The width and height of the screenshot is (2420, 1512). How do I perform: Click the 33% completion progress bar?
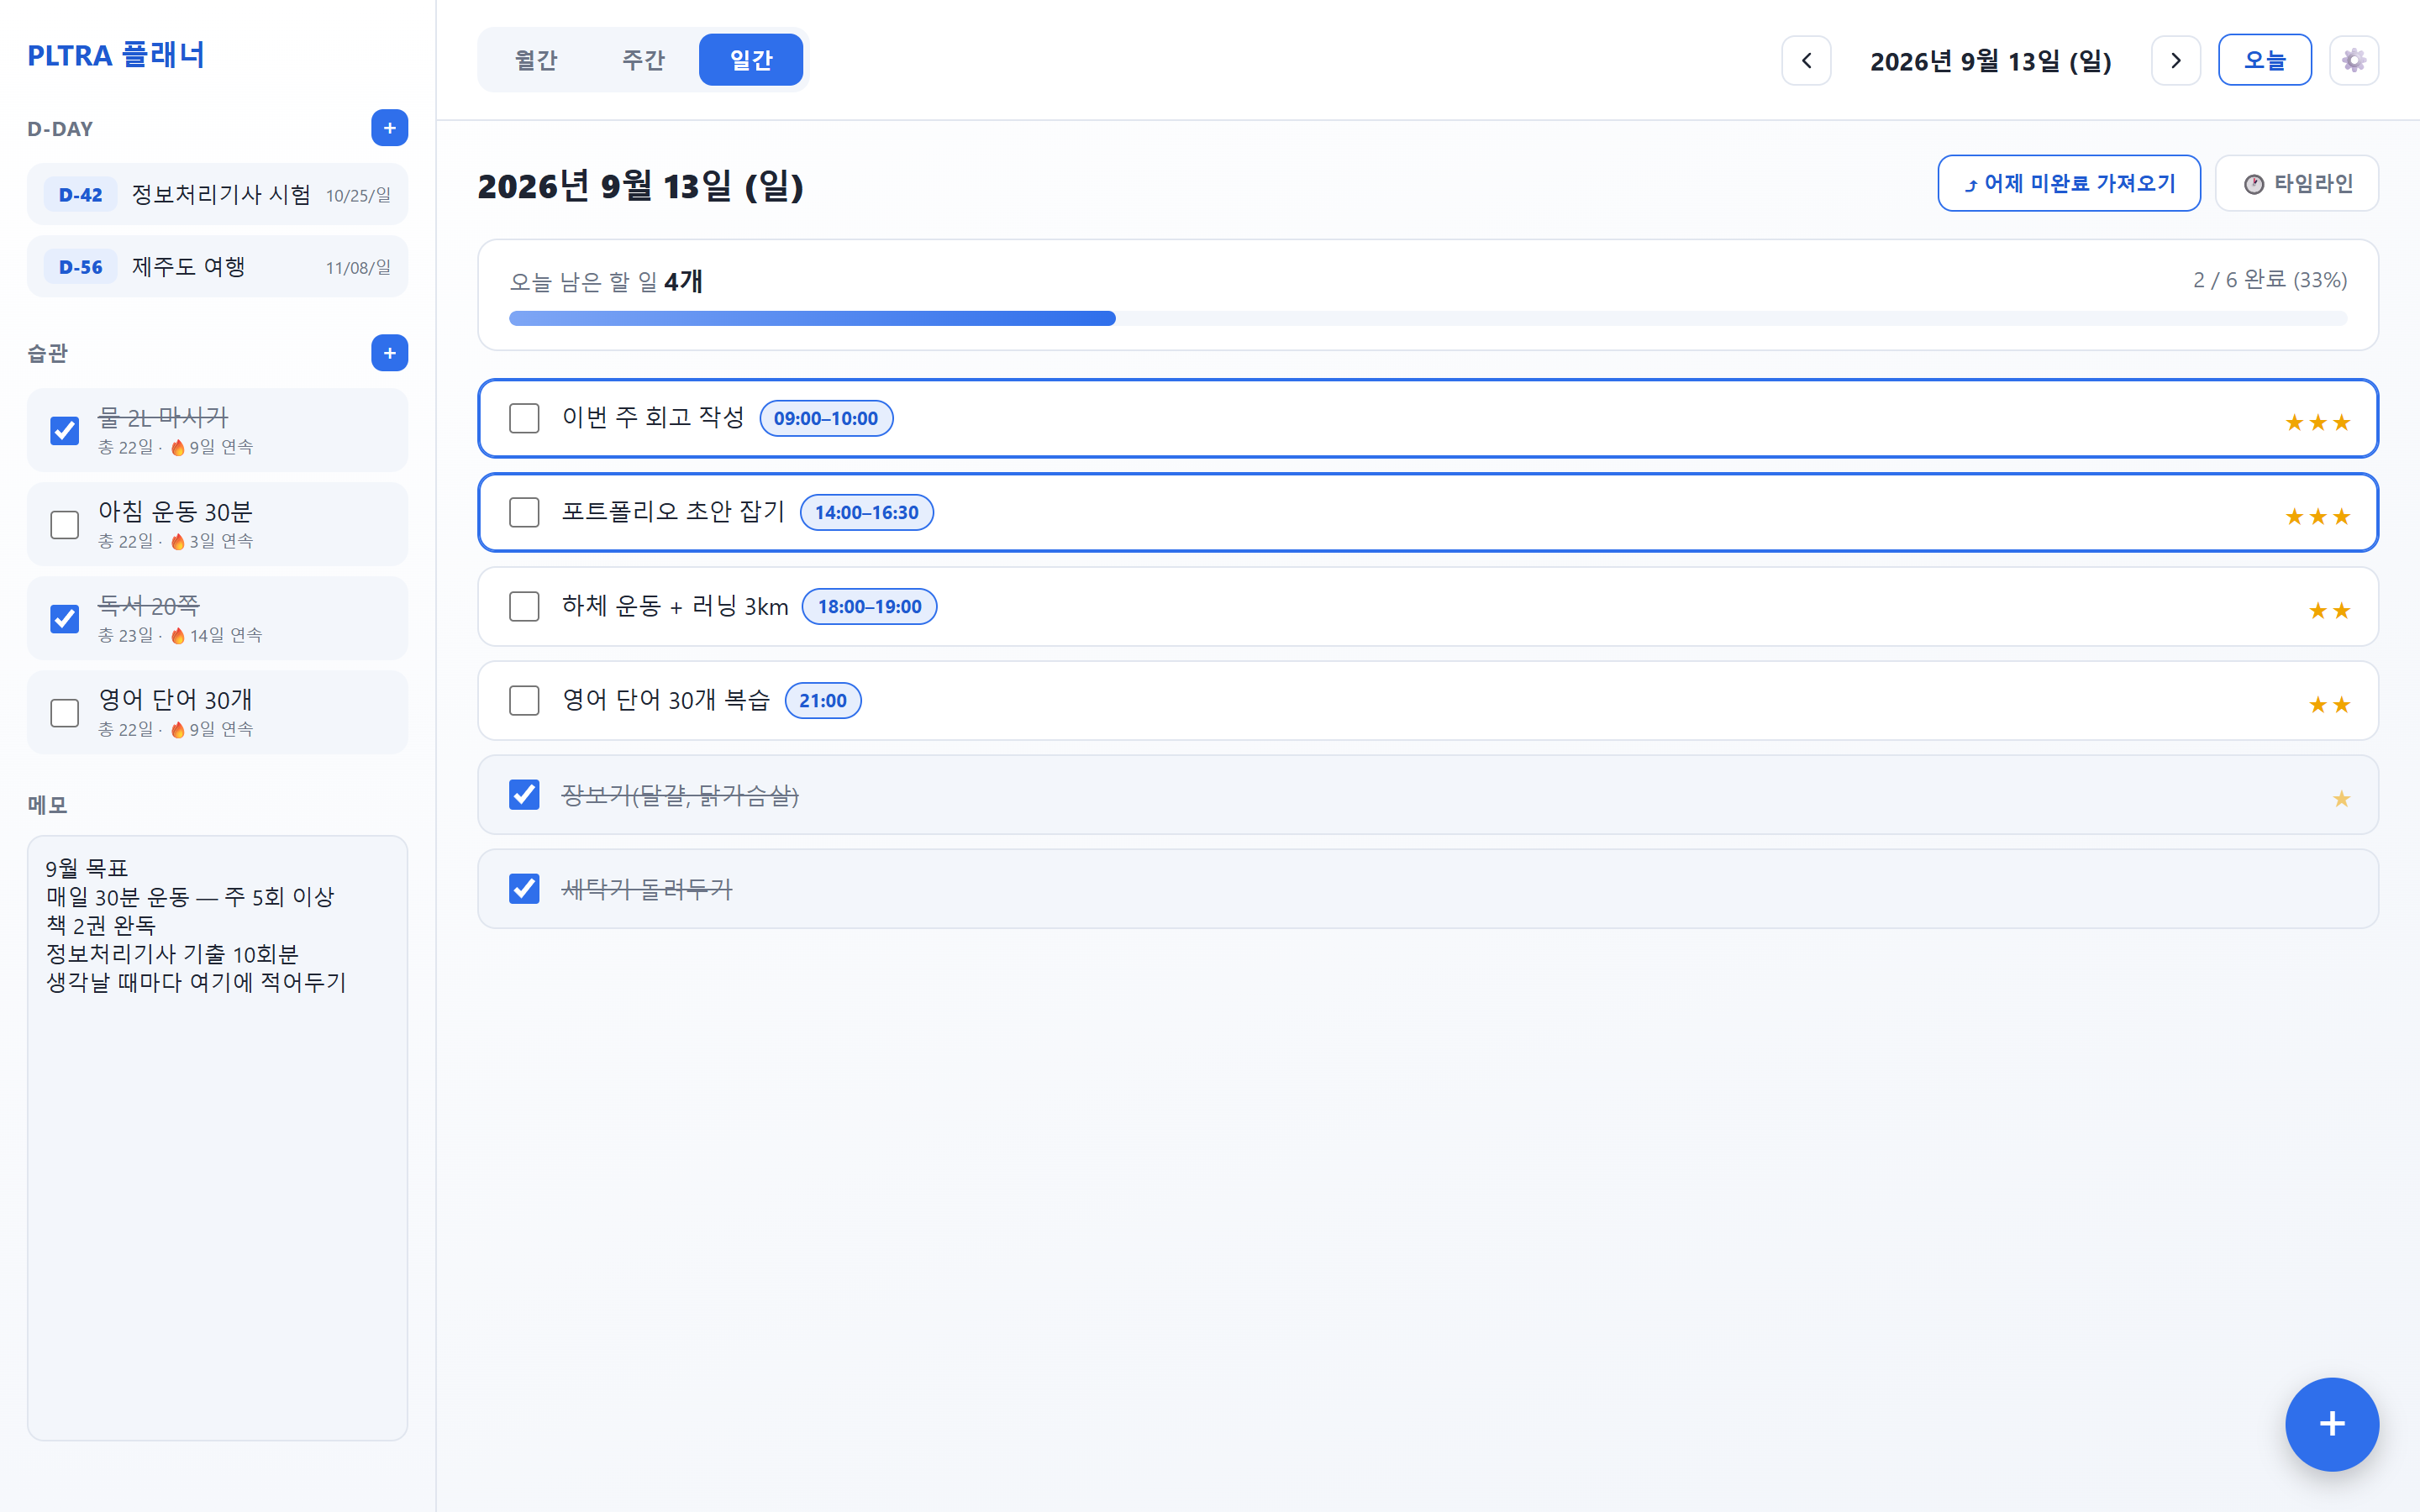(x=1427, y=318)
